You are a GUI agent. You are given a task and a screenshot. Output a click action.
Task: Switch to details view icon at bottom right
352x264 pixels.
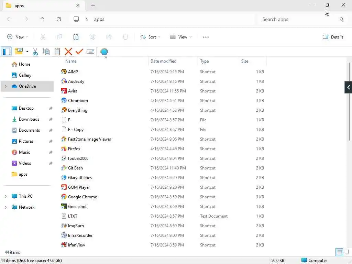click(339, 252)
